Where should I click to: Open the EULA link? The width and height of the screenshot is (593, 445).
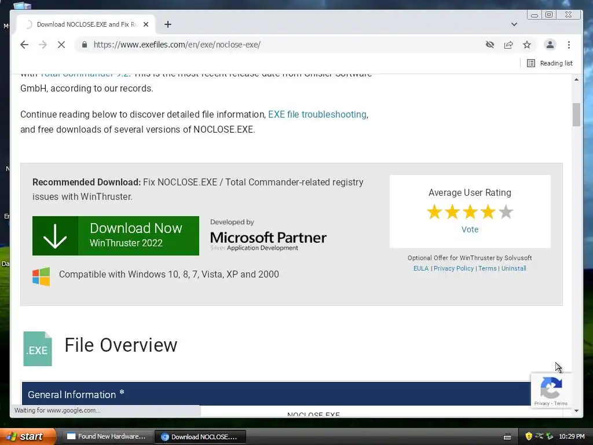click(x=420, y=268)
